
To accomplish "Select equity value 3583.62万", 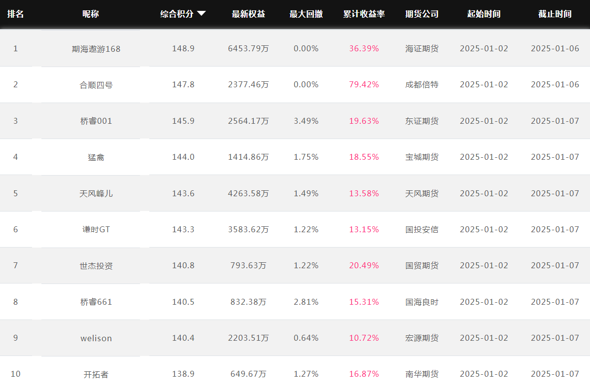I will click(x=248, y=229).
